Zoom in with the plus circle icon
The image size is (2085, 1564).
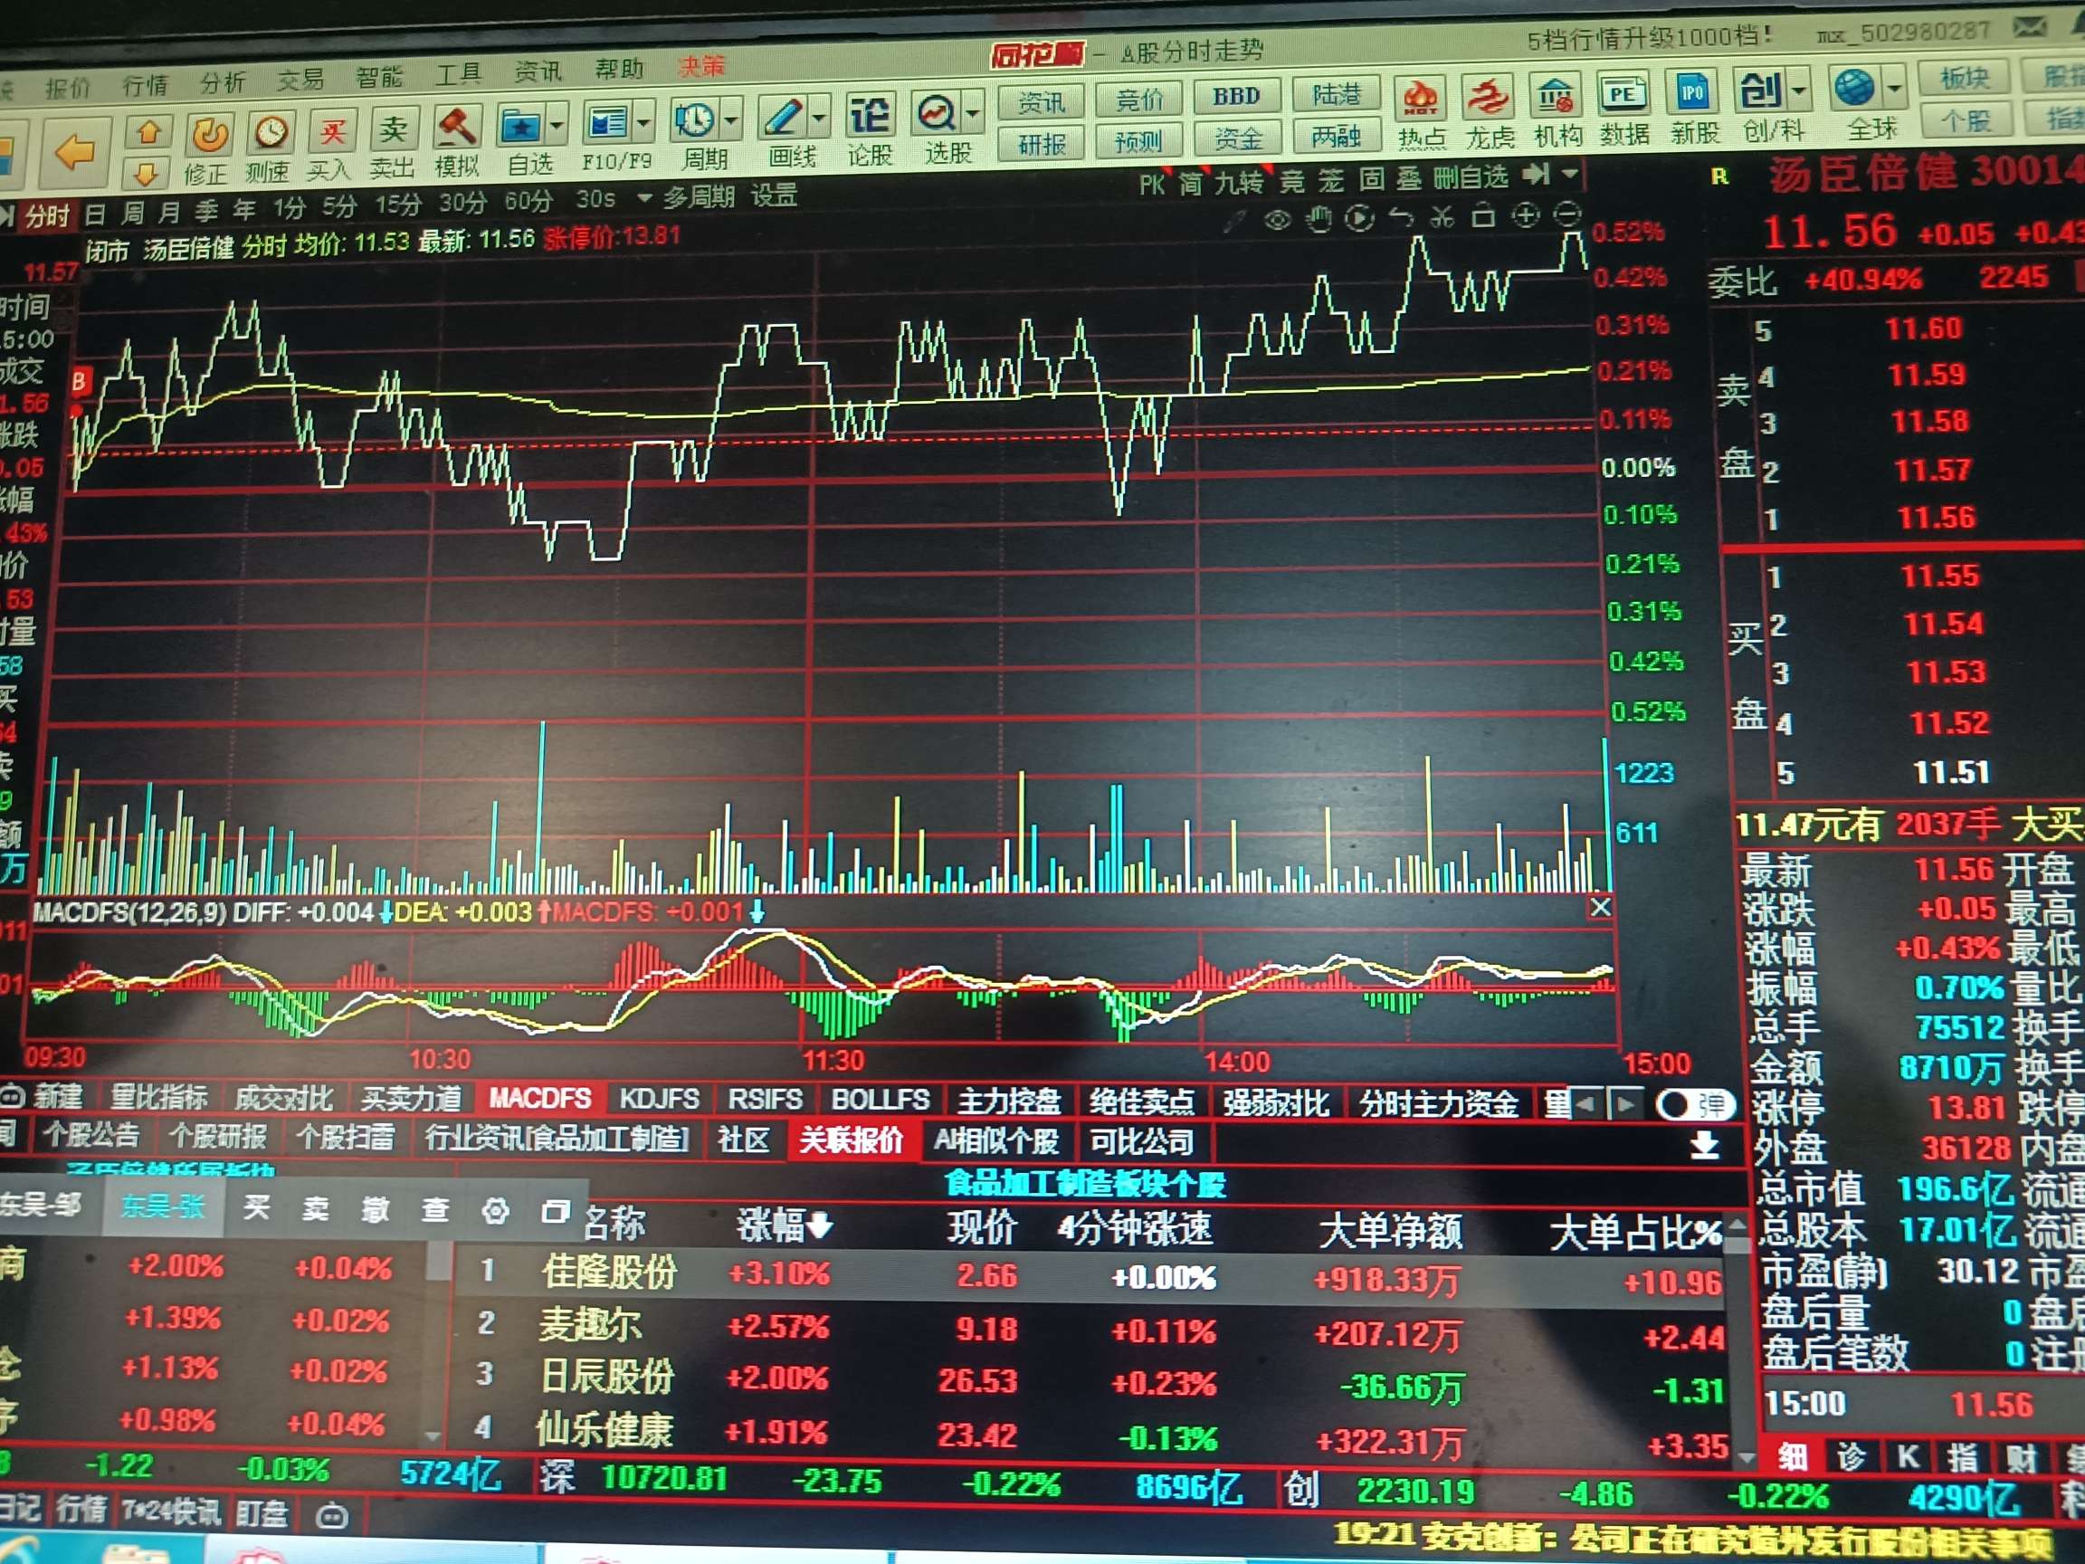tap(1525, 216)
